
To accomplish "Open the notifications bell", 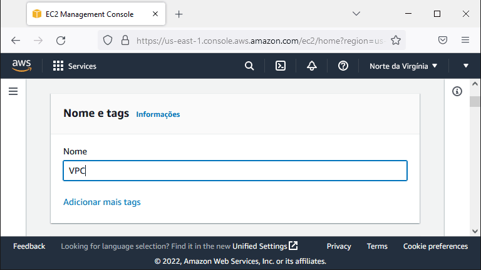I will (x=312, y=66).
